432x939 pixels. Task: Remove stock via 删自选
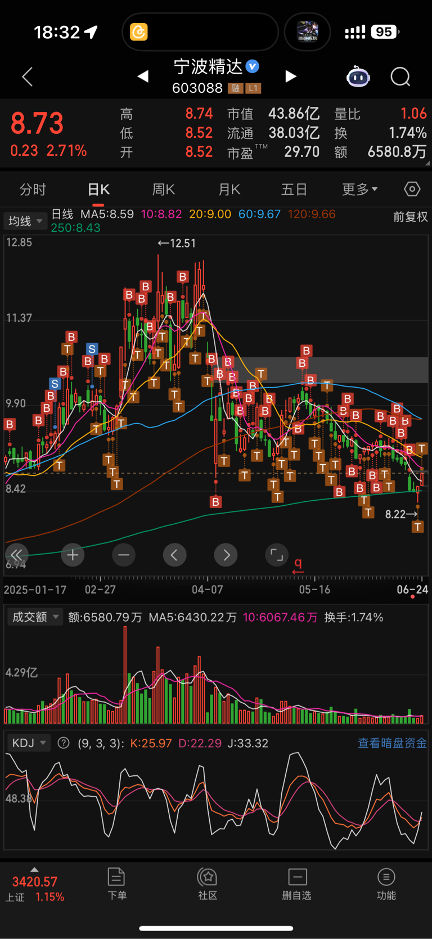point(296,884)
